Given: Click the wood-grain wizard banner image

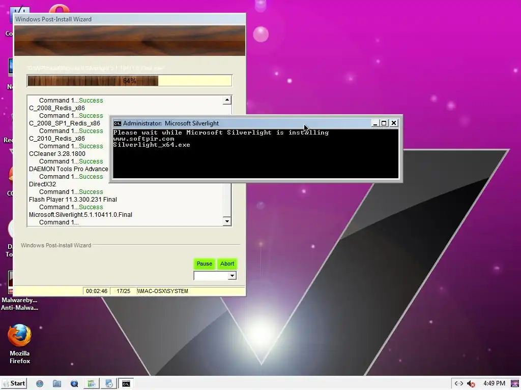Looking at the screenshot, I should click(x=130, y=41).
